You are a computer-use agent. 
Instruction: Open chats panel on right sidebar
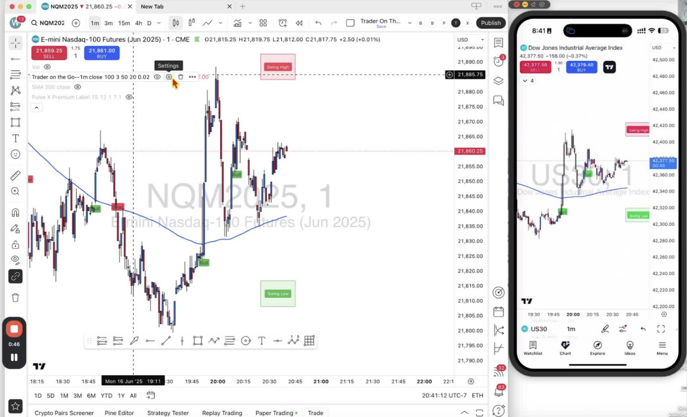(498, 101)
